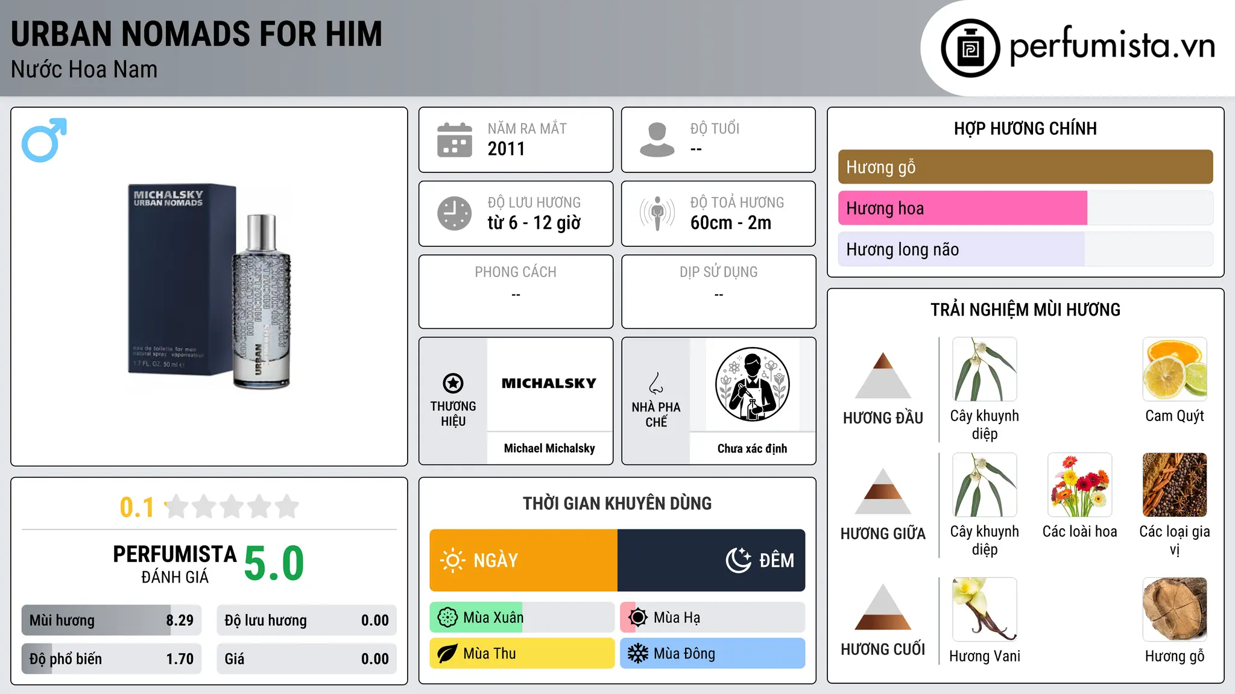Image resolution: width=1235 pixels, height=694 pixels.
Task: Open the Urban Nomads bottle product image
Action: (209, 286)
